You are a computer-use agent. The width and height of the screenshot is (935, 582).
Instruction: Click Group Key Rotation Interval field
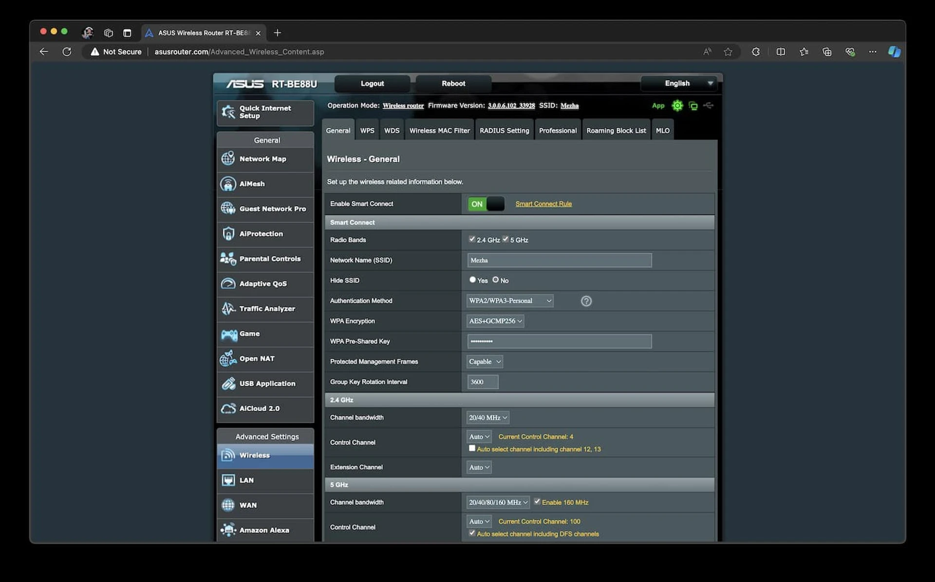click(483, 382)
